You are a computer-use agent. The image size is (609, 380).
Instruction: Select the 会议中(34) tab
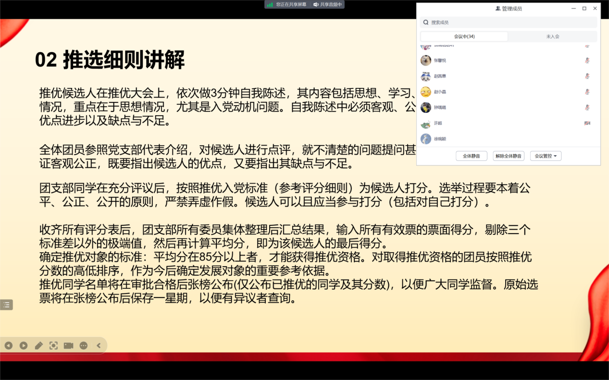pos(464,36)
